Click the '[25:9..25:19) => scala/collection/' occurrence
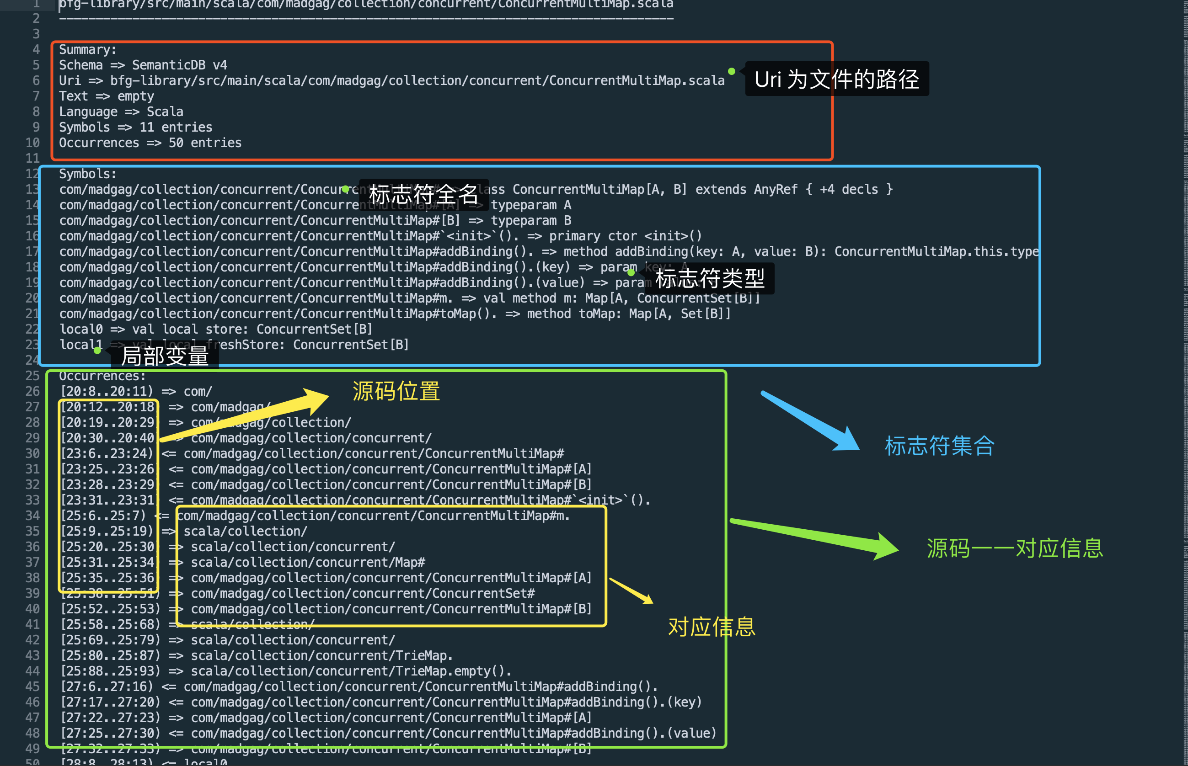This screenshot has height=766, width=1188. point(184,531)
